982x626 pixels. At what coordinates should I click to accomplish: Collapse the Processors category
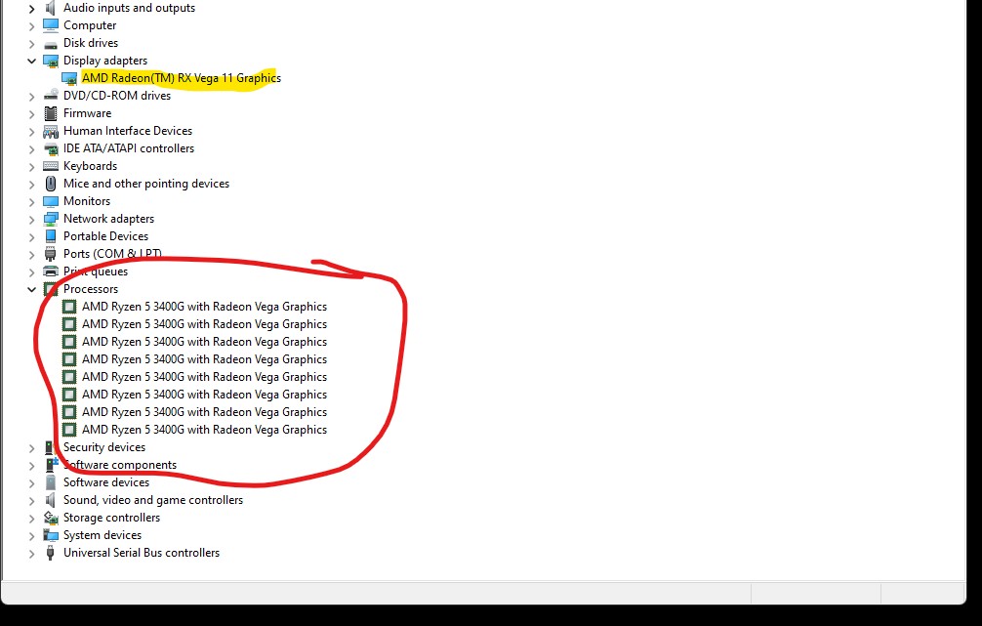click(32, 289)
